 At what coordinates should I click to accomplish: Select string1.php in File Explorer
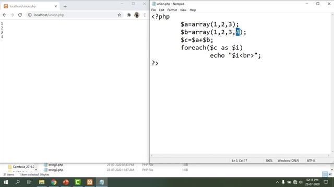(x=55, y=165)
